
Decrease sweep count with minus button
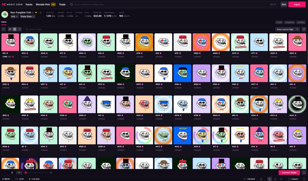5,173
